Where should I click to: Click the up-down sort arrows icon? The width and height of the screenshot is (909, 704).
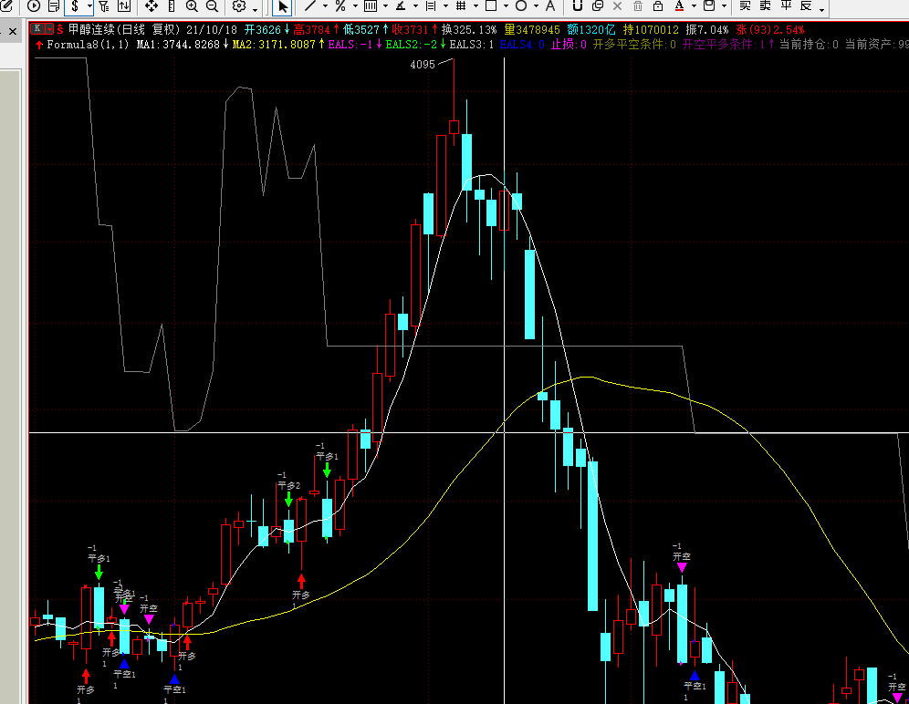point(124,6)
